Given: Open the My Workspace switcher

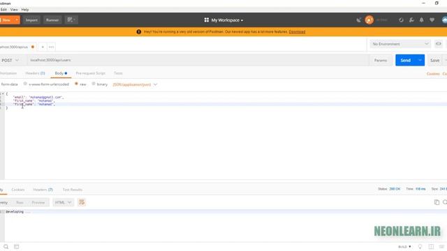Looking at the screenshot, I should 227,20.
